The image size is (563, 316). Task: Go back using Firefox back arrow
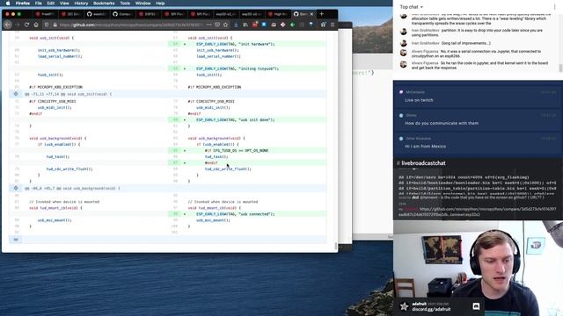8,25
